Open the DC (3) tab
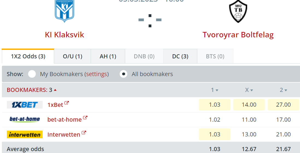 pyautogui.click(x=180, y=56)
